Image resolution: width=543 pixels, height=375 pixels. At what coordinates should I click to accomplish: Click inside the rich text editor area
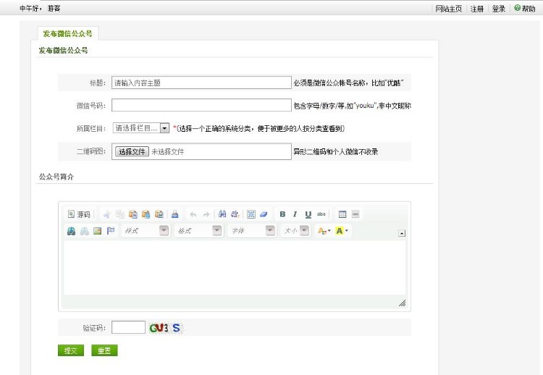click(x=235, y=268)
